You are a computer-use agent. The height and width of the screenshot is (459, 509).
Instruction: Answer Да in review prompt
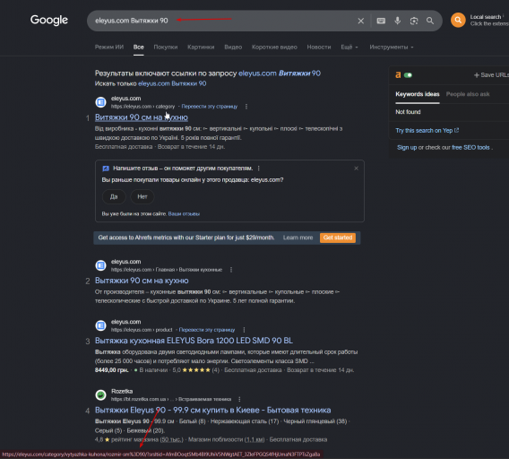click(114, 196)
